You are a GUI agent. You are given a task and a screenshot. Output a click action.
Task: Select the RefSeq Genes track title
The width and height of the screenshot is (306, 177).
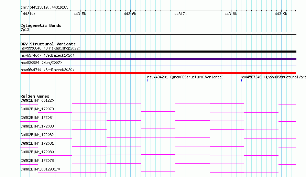tap(35, 96)
